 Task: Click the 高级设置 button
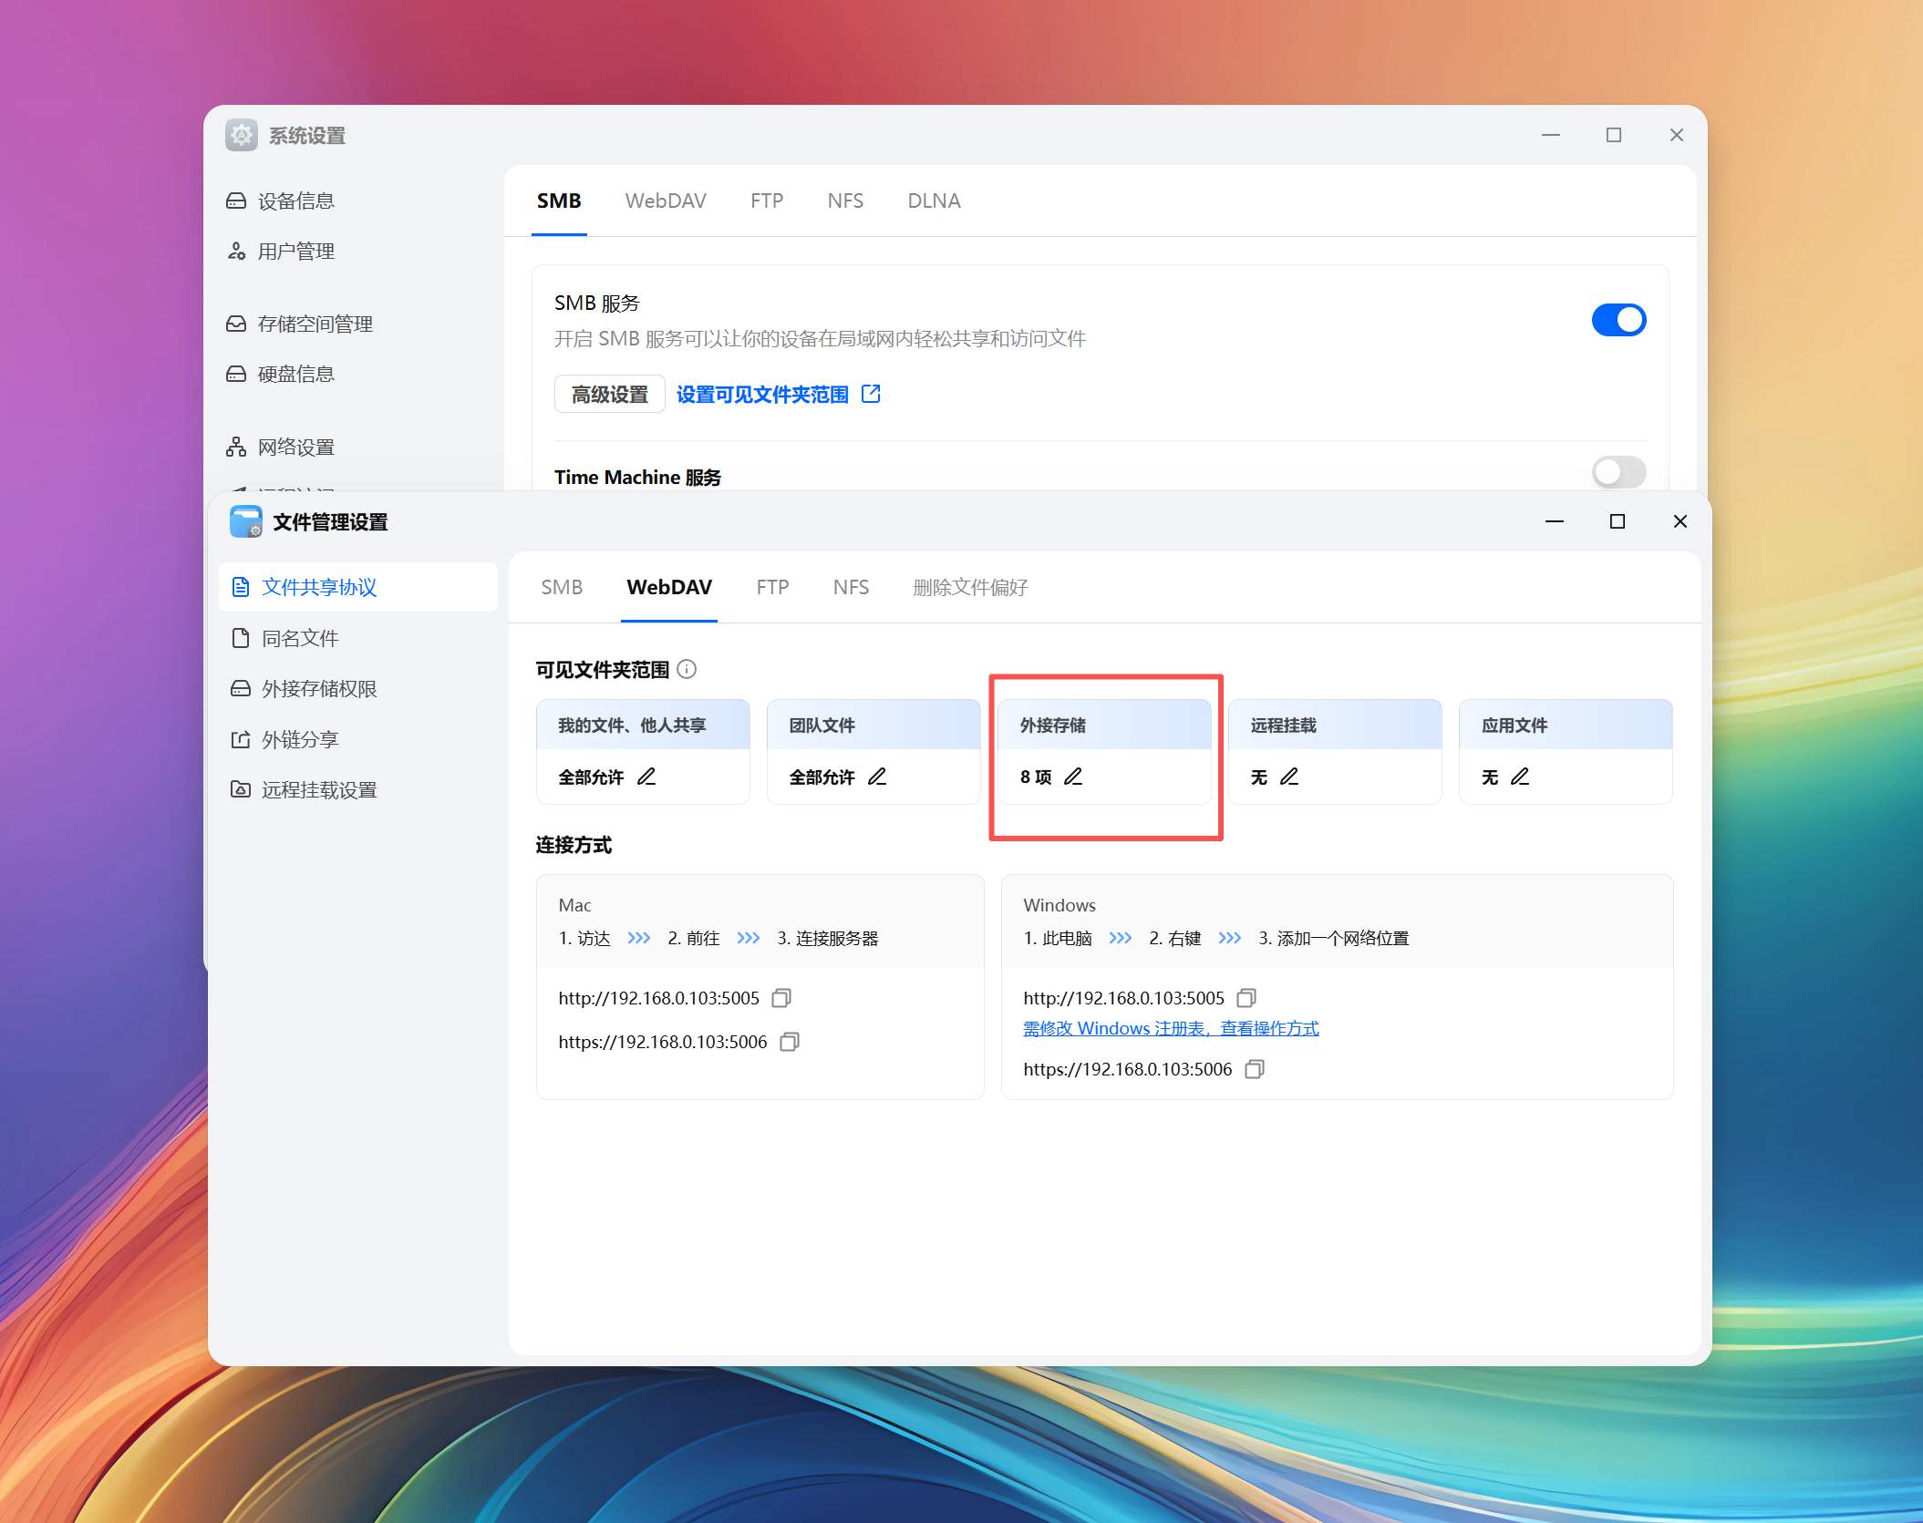coord(609,395)
